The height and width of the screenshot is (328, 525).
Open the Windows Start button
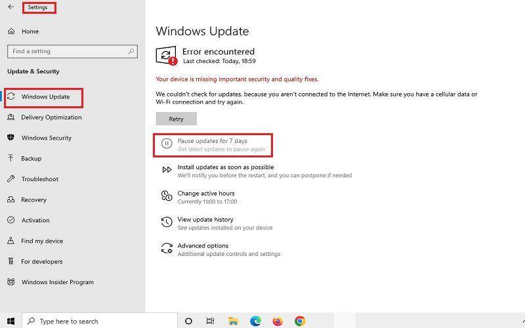pyautogui.click(x=10, y=321)
